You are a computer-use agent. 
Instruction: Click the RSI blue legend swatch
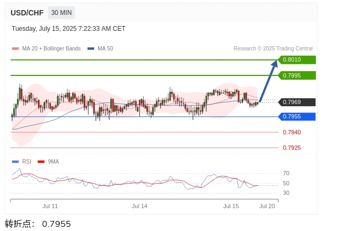15,161
